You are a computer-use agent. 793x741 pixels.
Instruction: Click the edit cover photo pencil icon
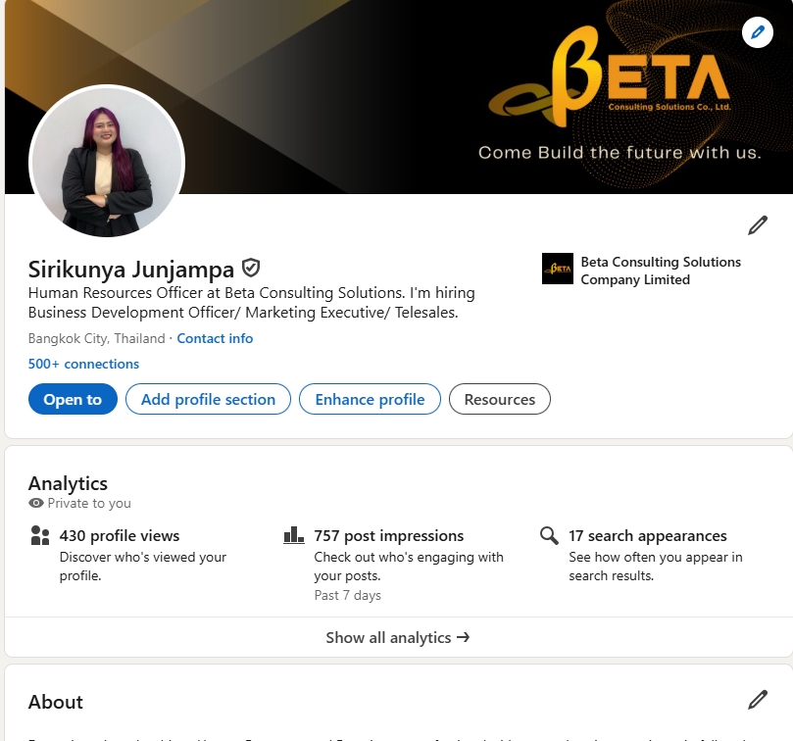[757, 32]
